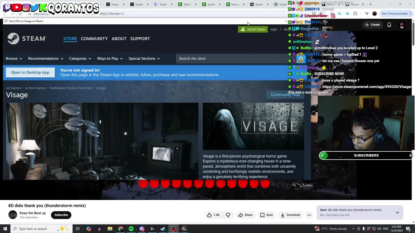415x233 pixels.
Task: Open Keep the Beat up channel name
Action: [x=32, y=213]
